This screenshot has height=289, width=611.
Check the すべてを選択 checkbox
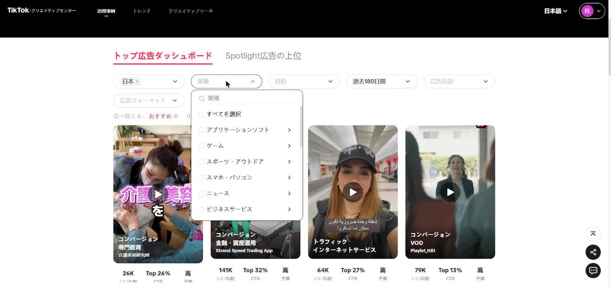[201, 114]
